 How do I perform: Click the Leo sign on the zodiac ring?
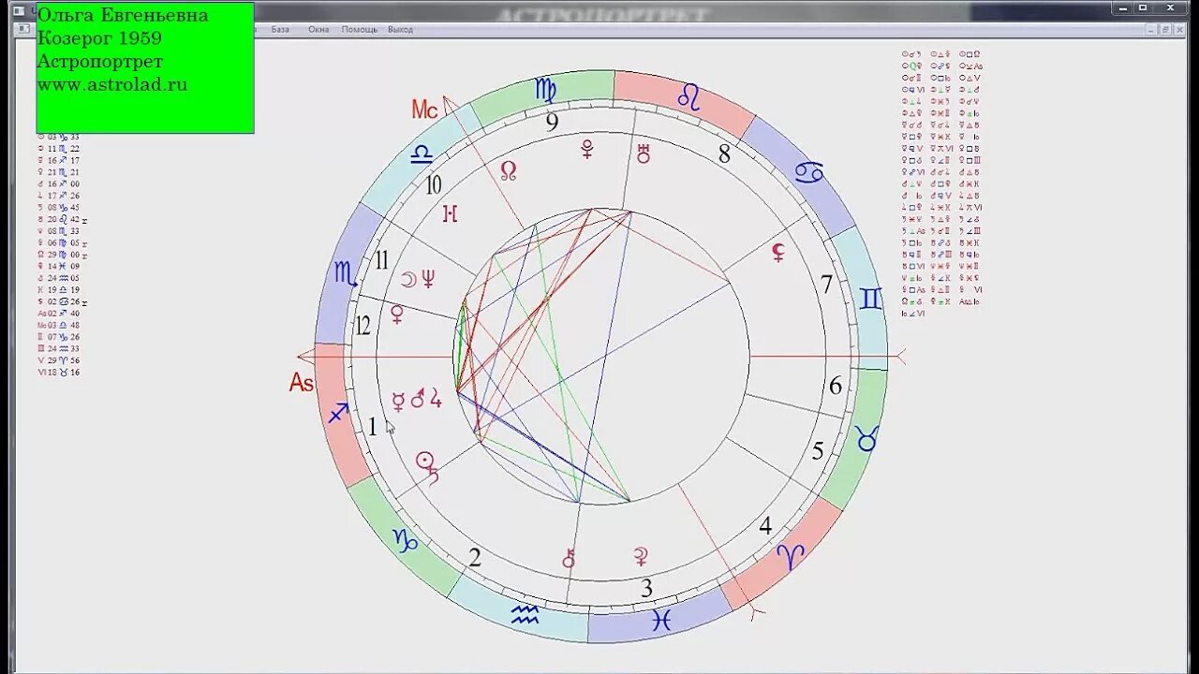(689, 96)
